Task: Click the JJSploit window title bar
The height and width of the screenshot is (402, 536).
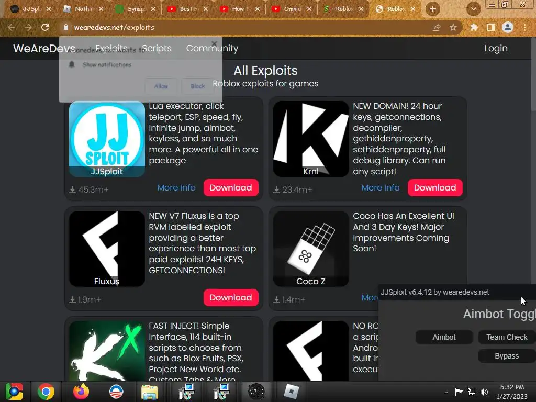Action: click(x=457, y=292)
